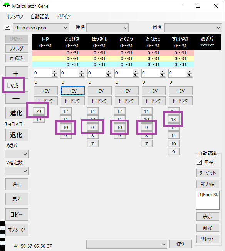The width and height of the screenshot is (225, 251).
Task: Increment the とくぼう EV spinner up arrow
Action: pos(163,72)
